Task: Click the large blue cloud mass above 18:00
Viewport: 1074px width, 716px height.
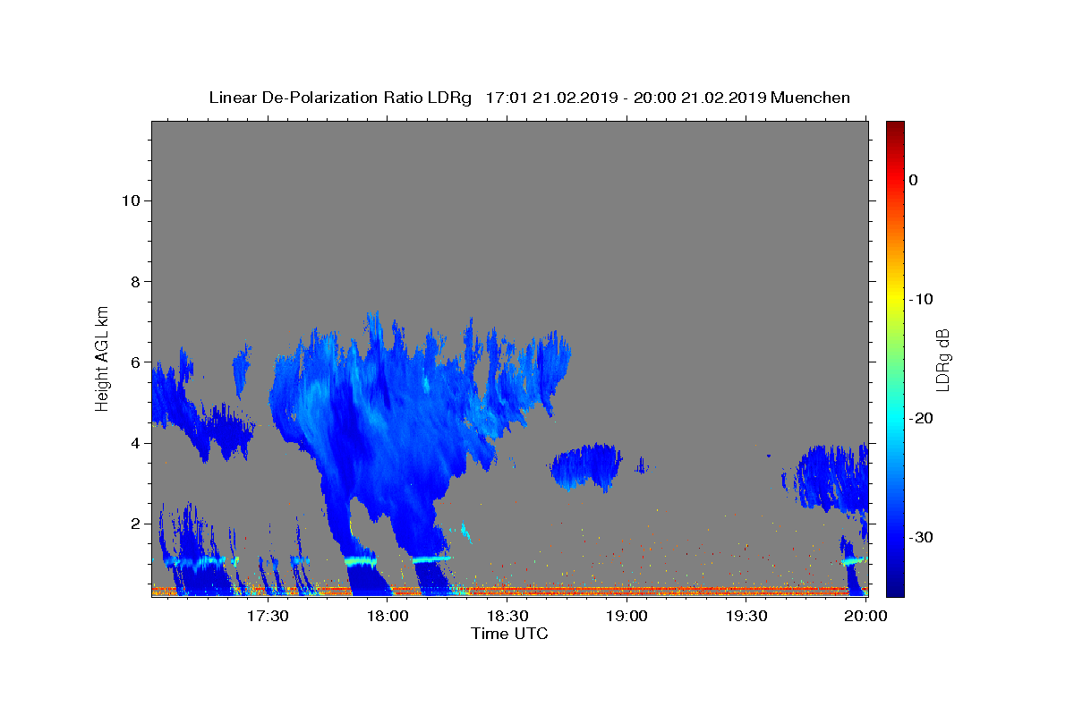Action: (385, 421)
